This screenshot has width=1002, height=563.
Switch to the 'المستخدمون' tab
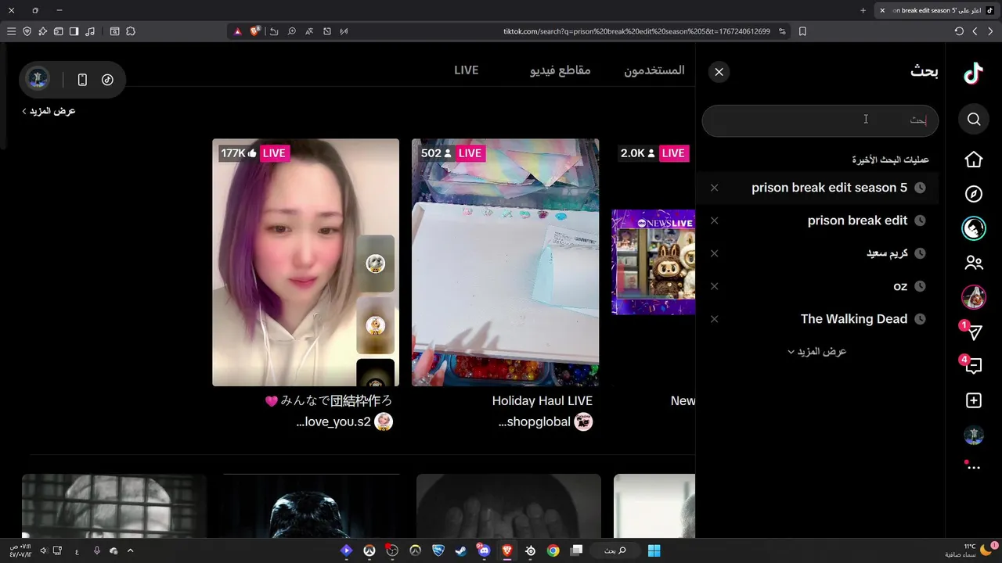[654, 70]
